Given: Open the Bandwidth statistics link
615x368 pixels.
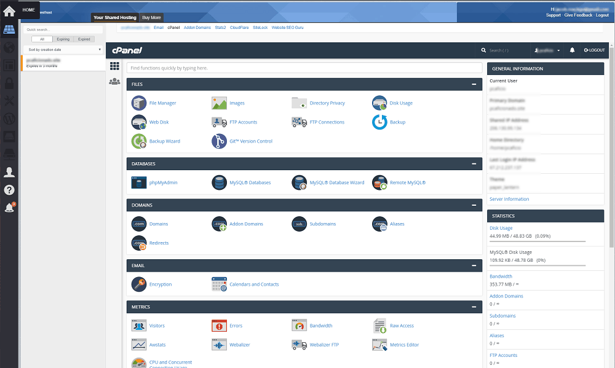Looking at the screenshot, I should click(x=501, y=276).
